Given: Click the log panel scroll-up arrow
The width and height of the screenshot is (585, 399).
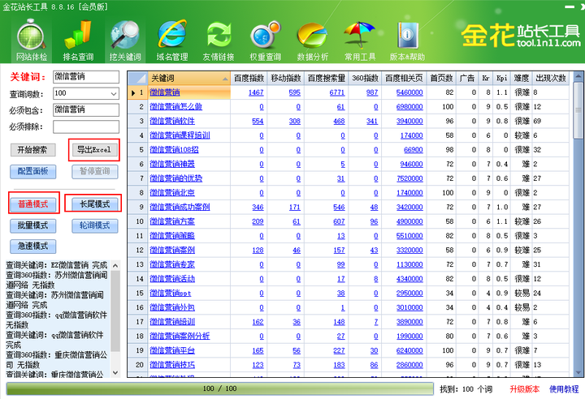Looking at the screenshot, I should pyautogui.click(x=115, y=266).
